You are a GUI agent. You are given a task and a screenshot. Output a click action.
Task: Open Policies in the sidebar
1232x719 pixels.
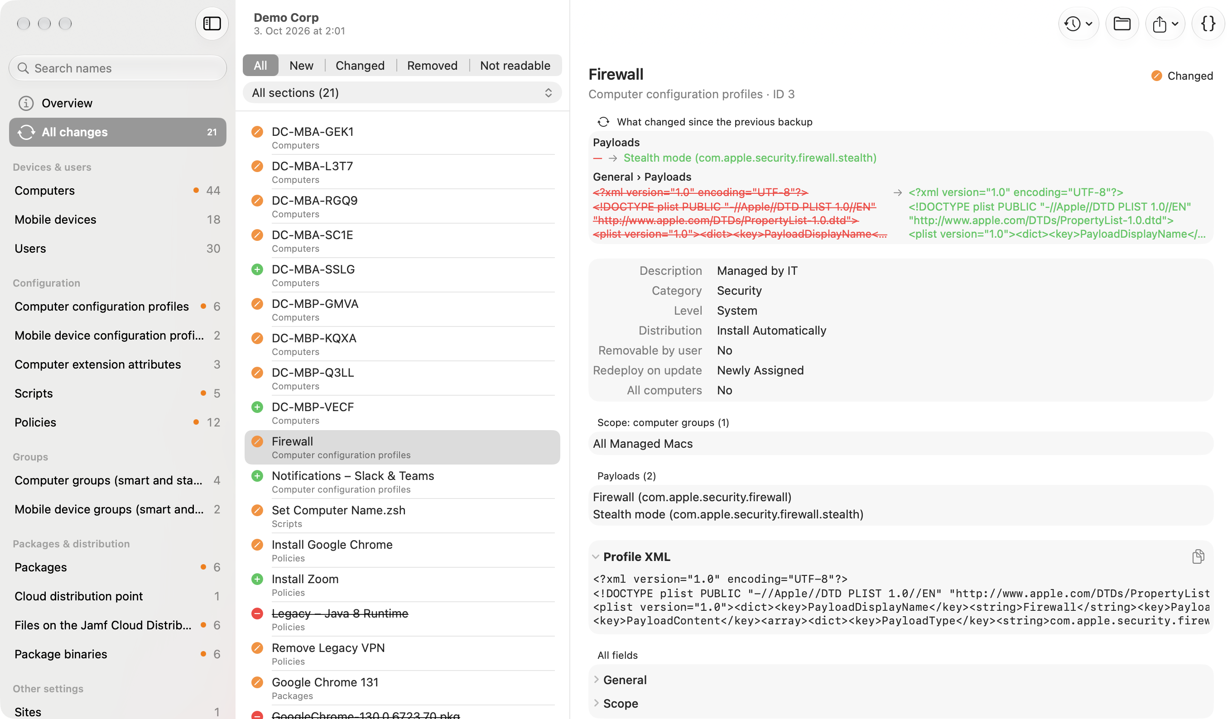[x=118, y=422]
